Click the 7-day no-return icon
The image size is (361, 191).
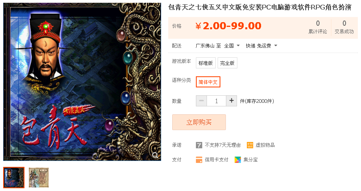coord(199,145)
